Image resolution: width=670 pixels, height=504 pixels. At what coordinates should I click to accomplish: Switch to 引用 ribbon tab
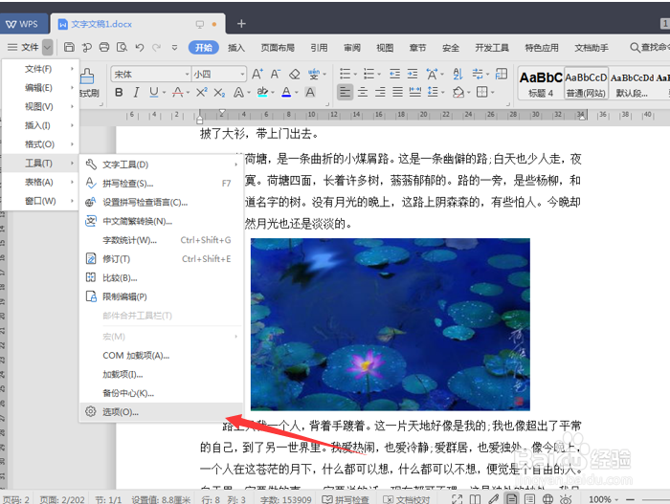click(319, 48)
